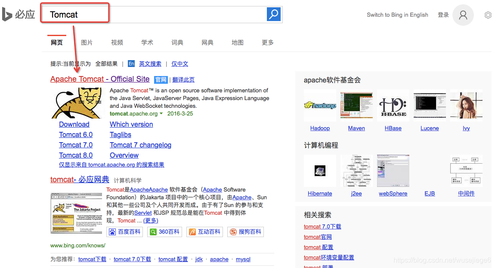Open the user avatar profile icon
The image size is (495, 268).
(463, 15)
